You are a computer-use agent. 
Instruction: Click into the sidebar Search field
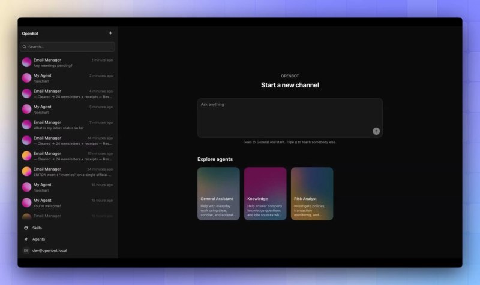point(67,47)
